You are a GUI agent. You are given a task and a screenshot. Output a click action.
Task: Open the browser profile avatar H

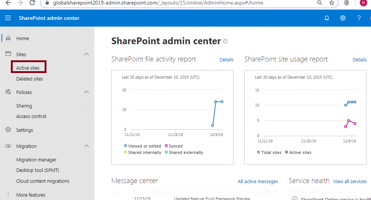click(x=363, y=3)
